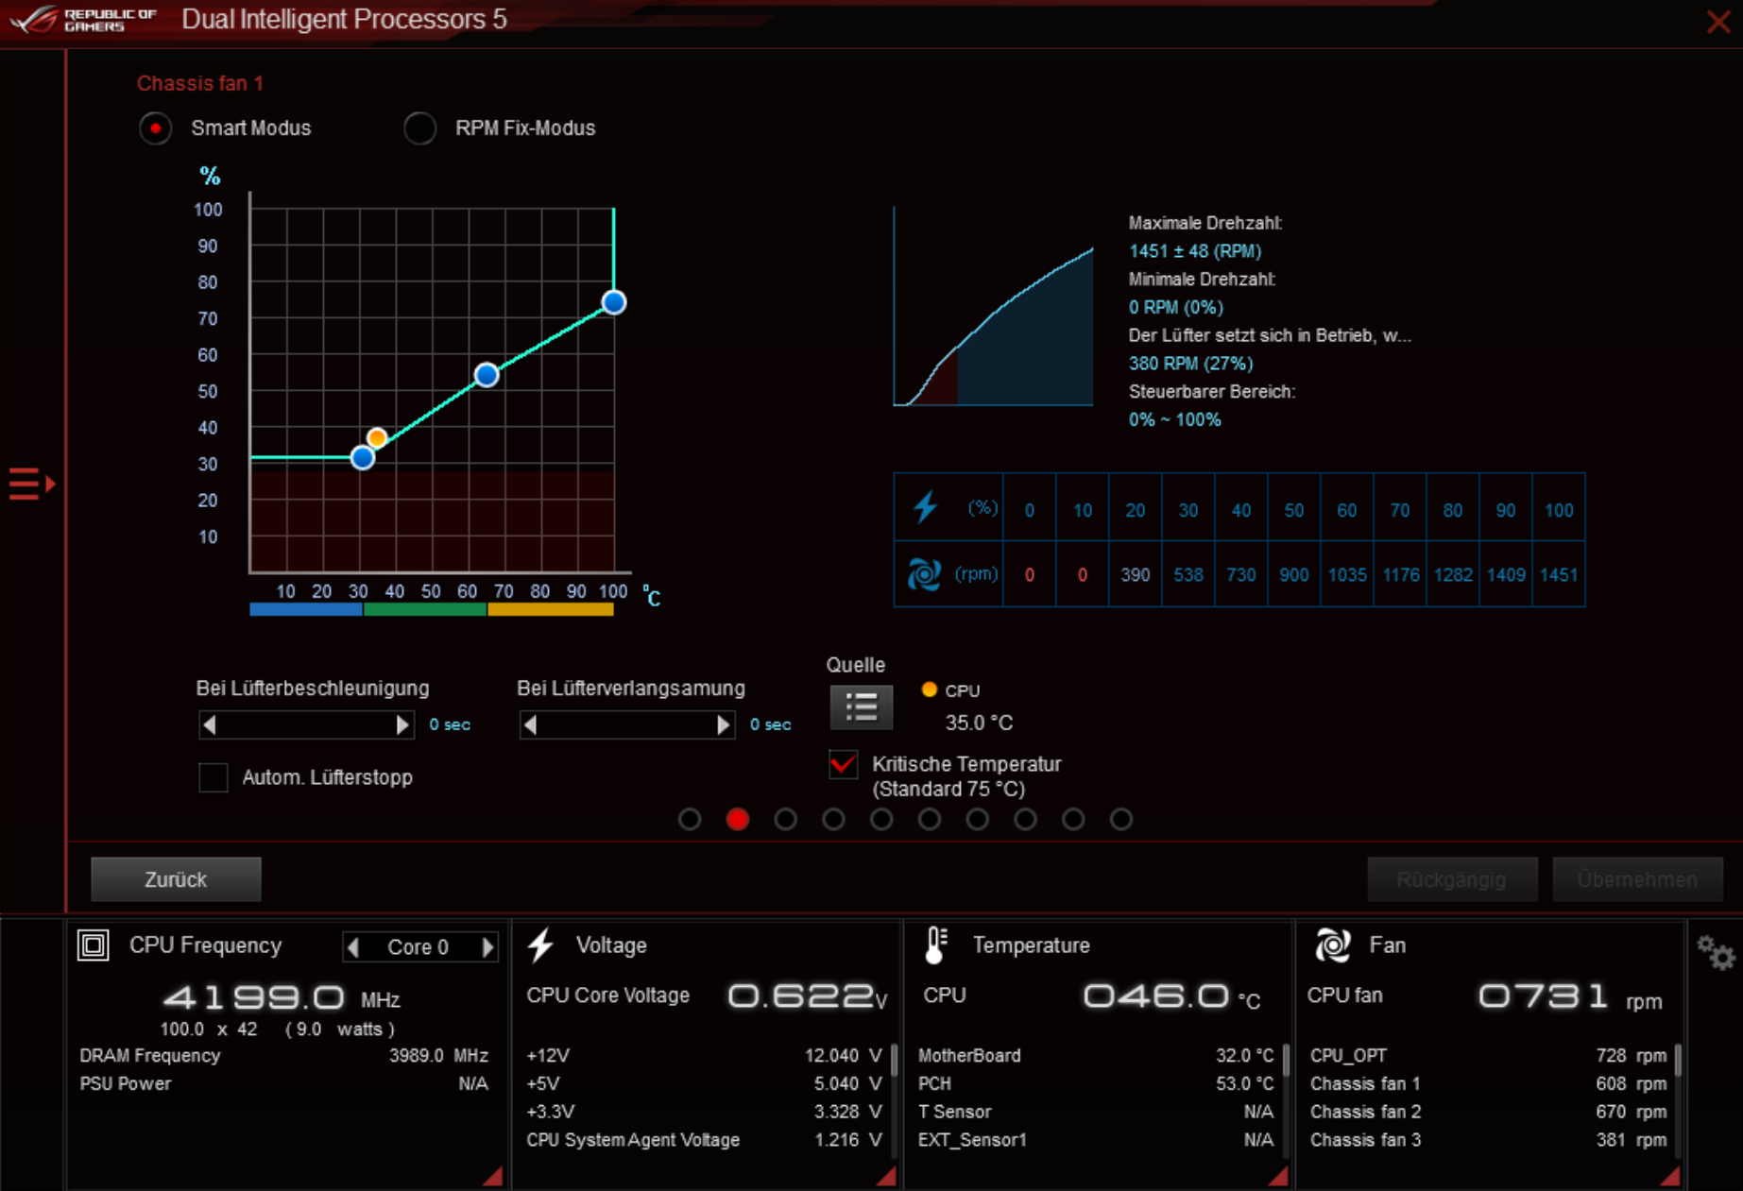
Task: Switch to previous CPU core
Action: 353,947
